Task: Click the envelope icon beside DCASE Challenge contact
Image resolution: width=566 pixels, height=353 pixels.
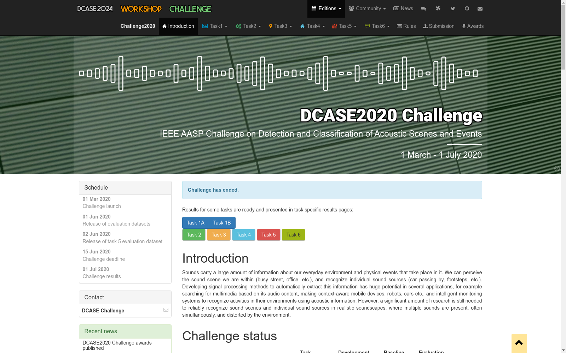Action: coord(166,310)
